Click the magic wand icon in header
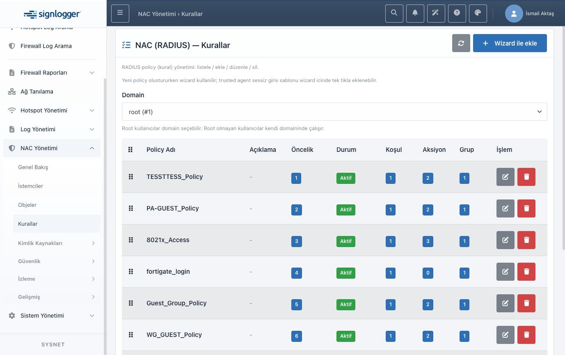Image resolution: width=565 pixels, height=355 pixels. (x=436, y=14)
